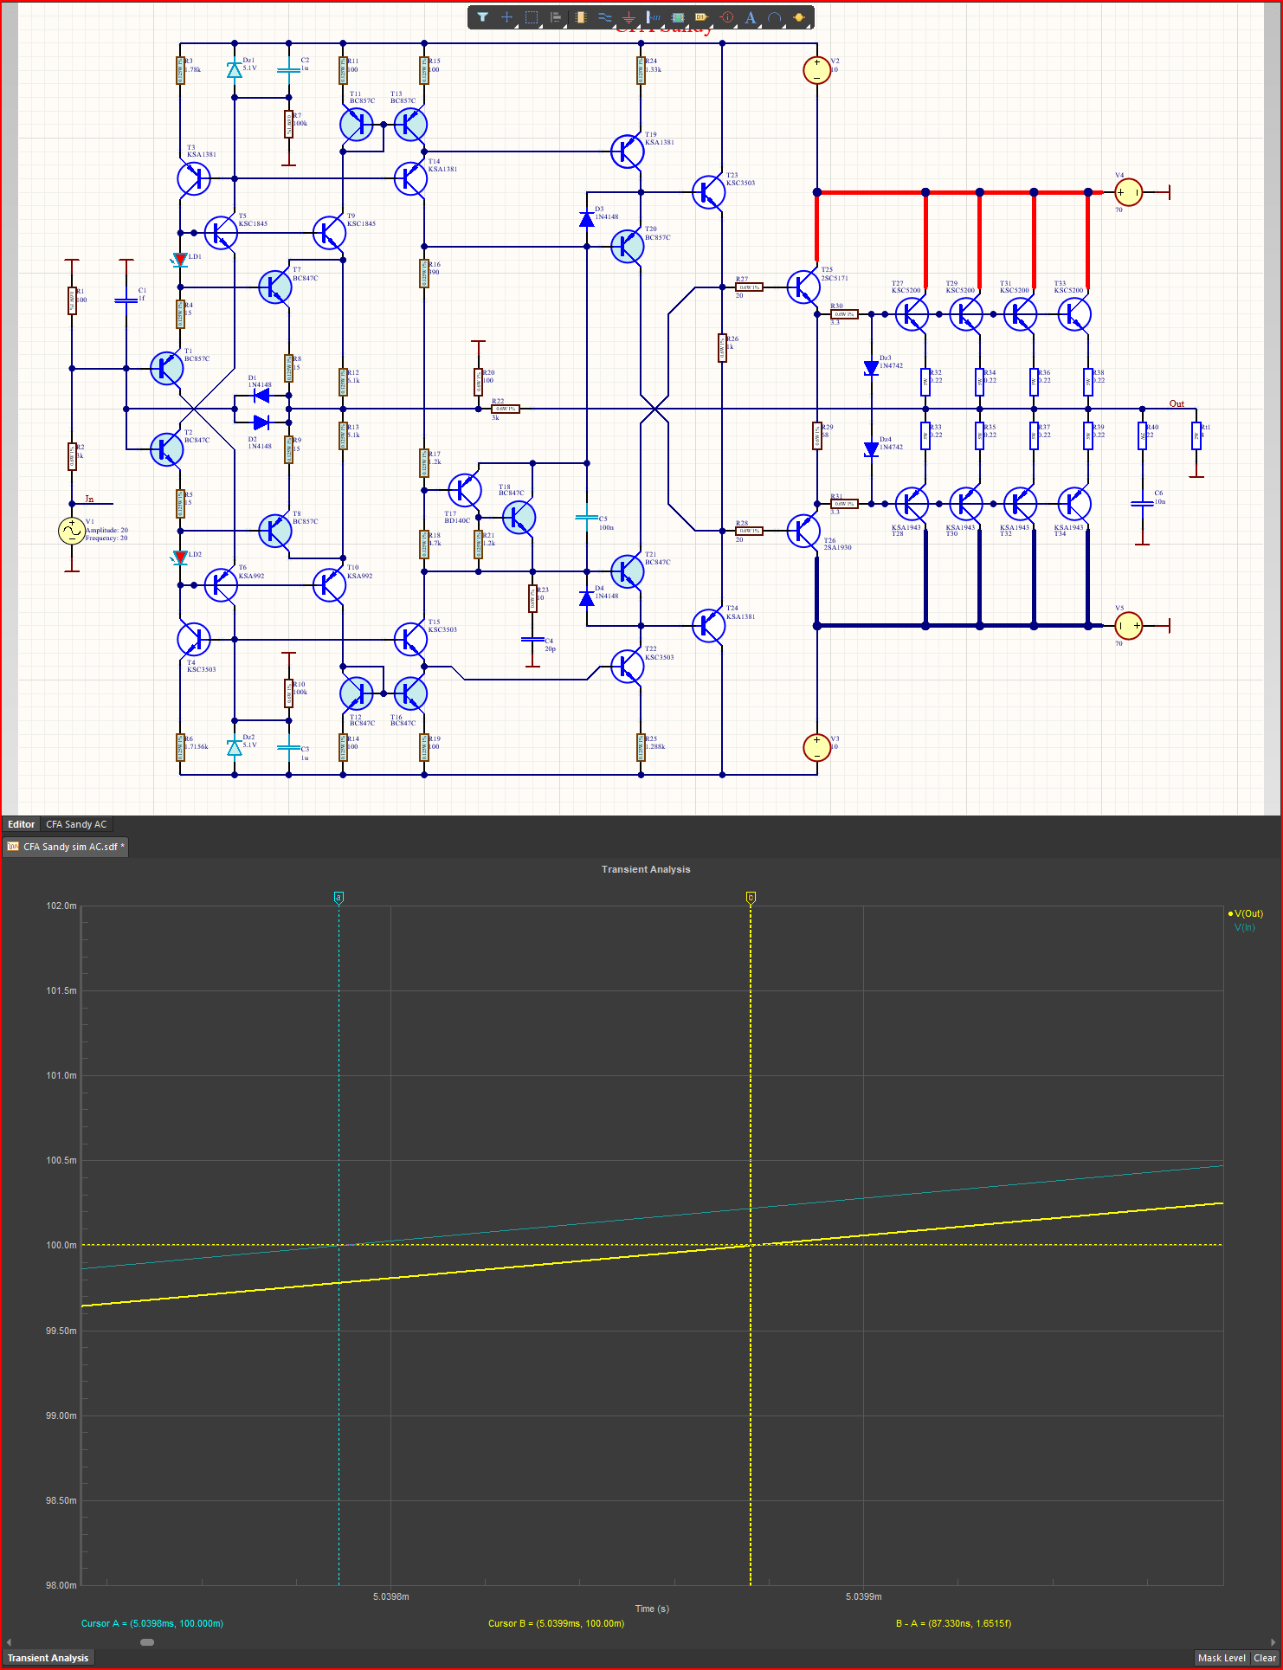Image resolution: width=1283 pixels, height=1670 pixels.
Task: Place a GND power port
Action: (629, 17)
